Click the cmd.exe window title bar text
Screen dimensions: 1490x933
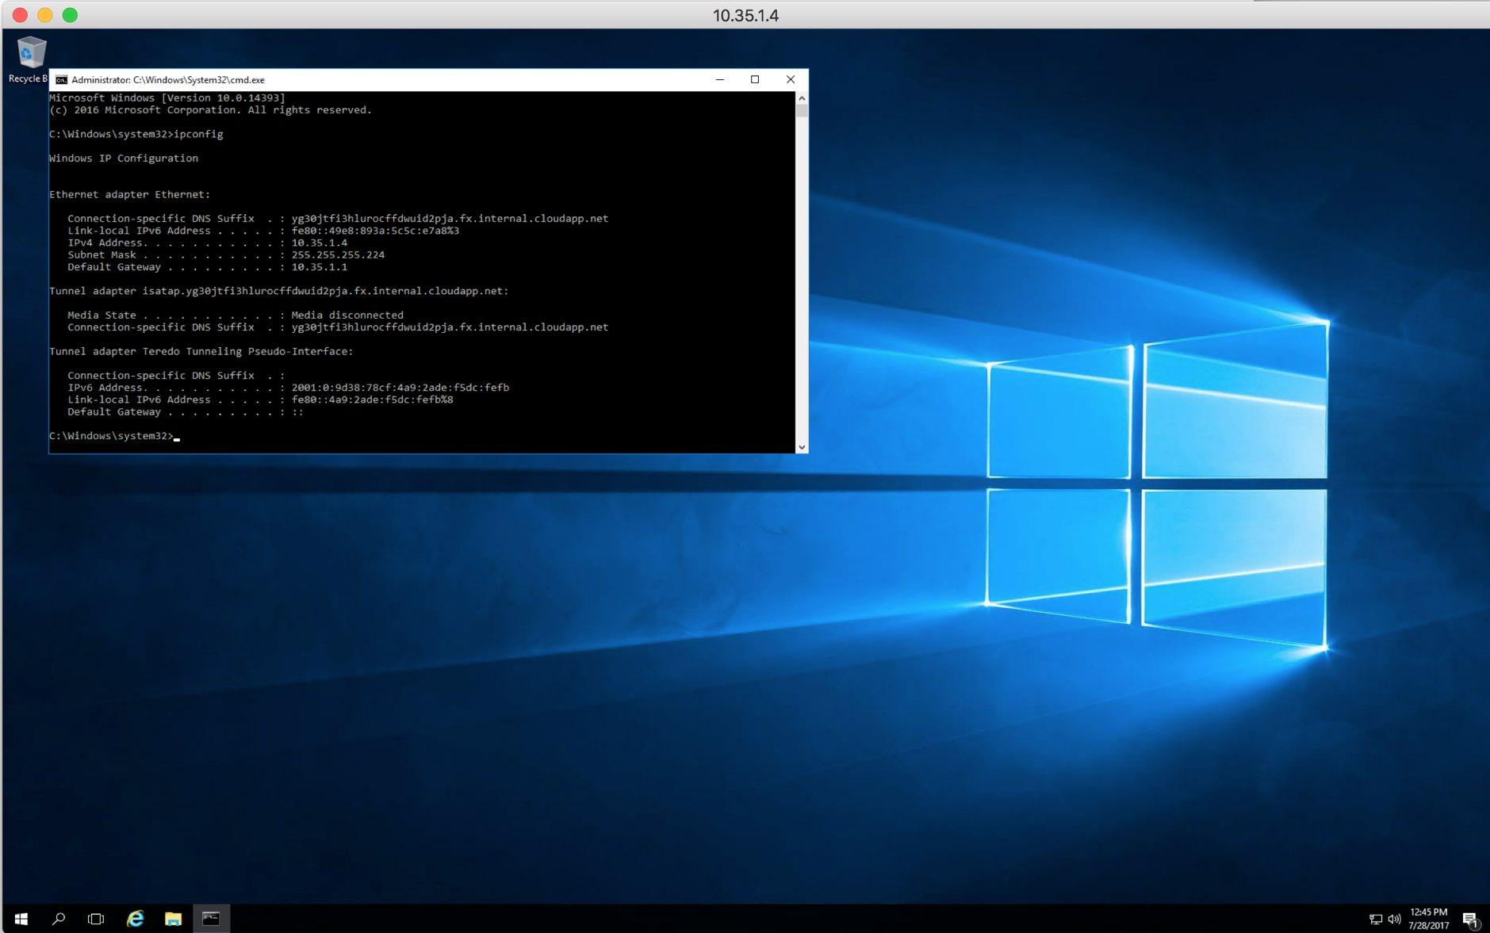tap(168, 80)
